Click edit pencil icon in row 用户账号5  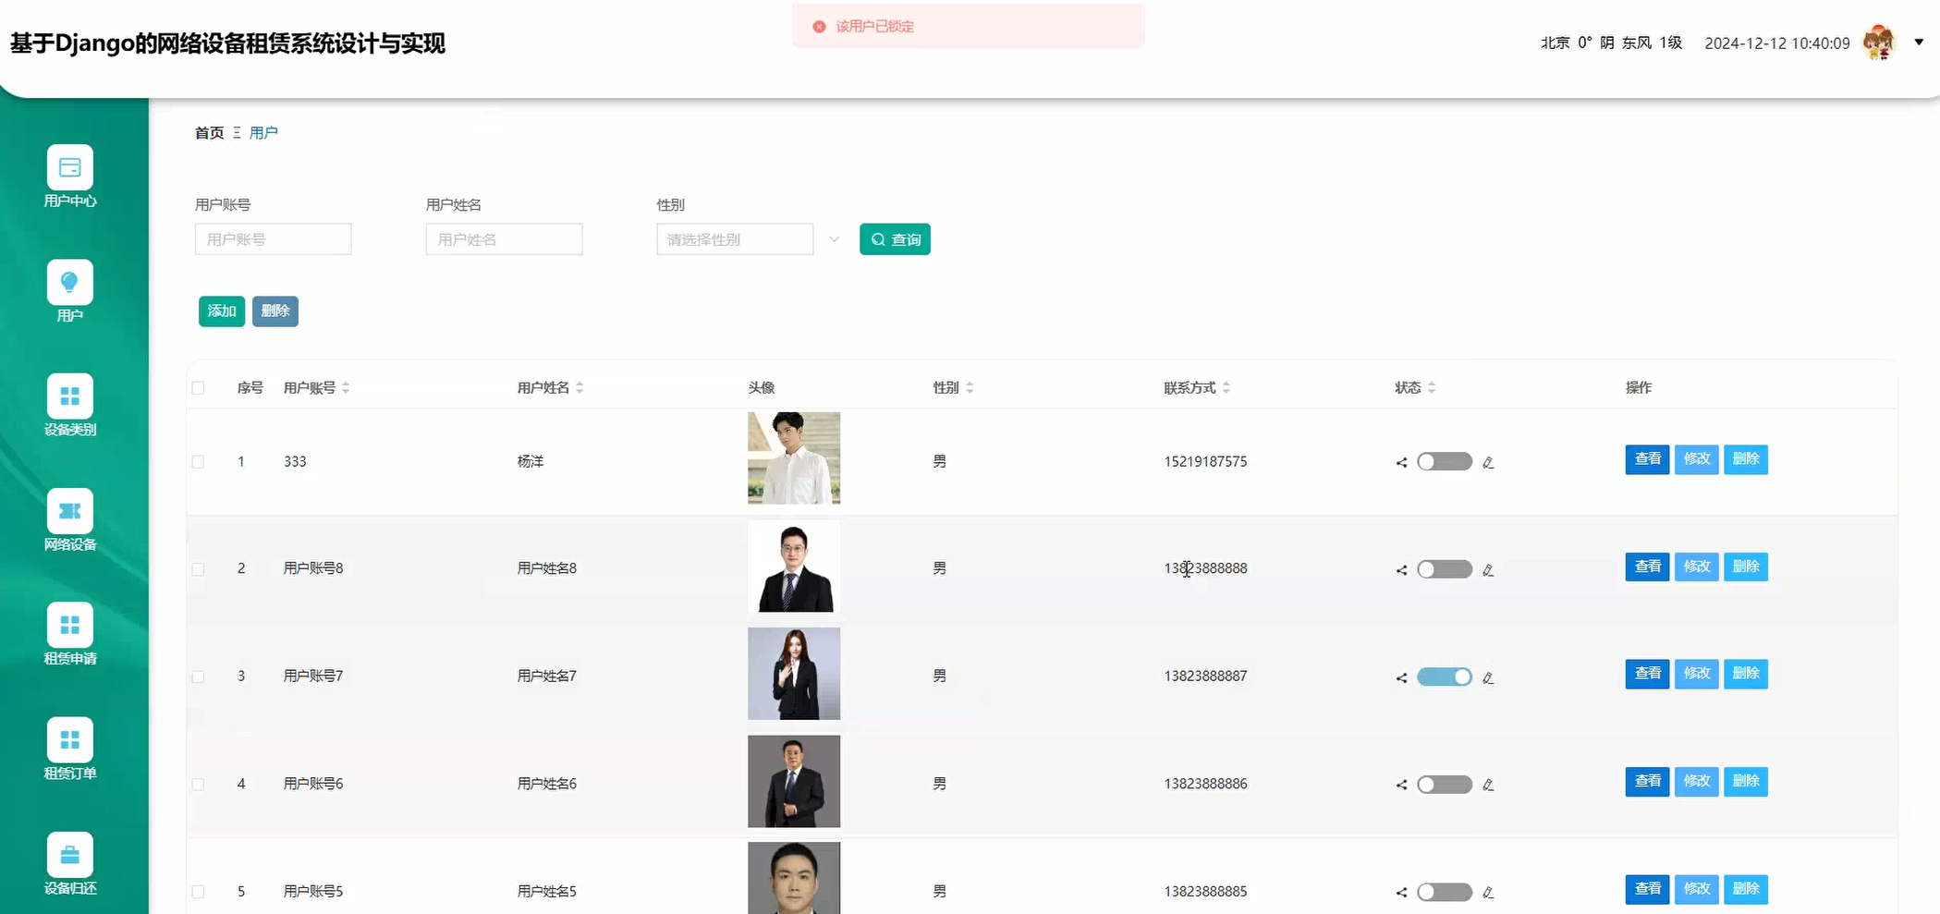[x=1488, y=893]
